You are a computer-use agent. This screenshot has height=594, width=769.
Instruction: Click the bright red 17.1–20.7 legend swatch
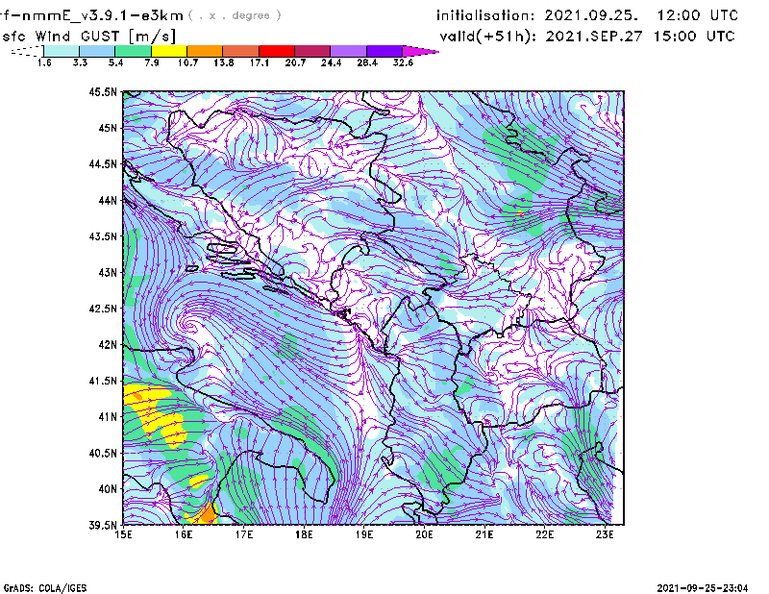click(277, 51)
